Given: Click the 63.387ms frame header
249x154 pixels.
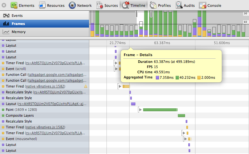Looking at the screenshot, I should pos(162,43).
